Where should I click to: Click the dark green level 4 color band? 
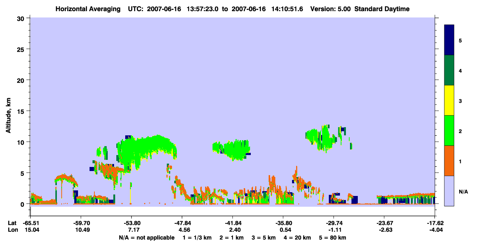450,70
